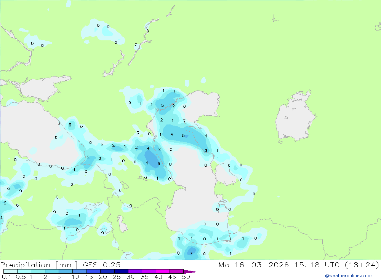
Task: Click the '15..18 UTC' time label
Action: click(317, 265)
